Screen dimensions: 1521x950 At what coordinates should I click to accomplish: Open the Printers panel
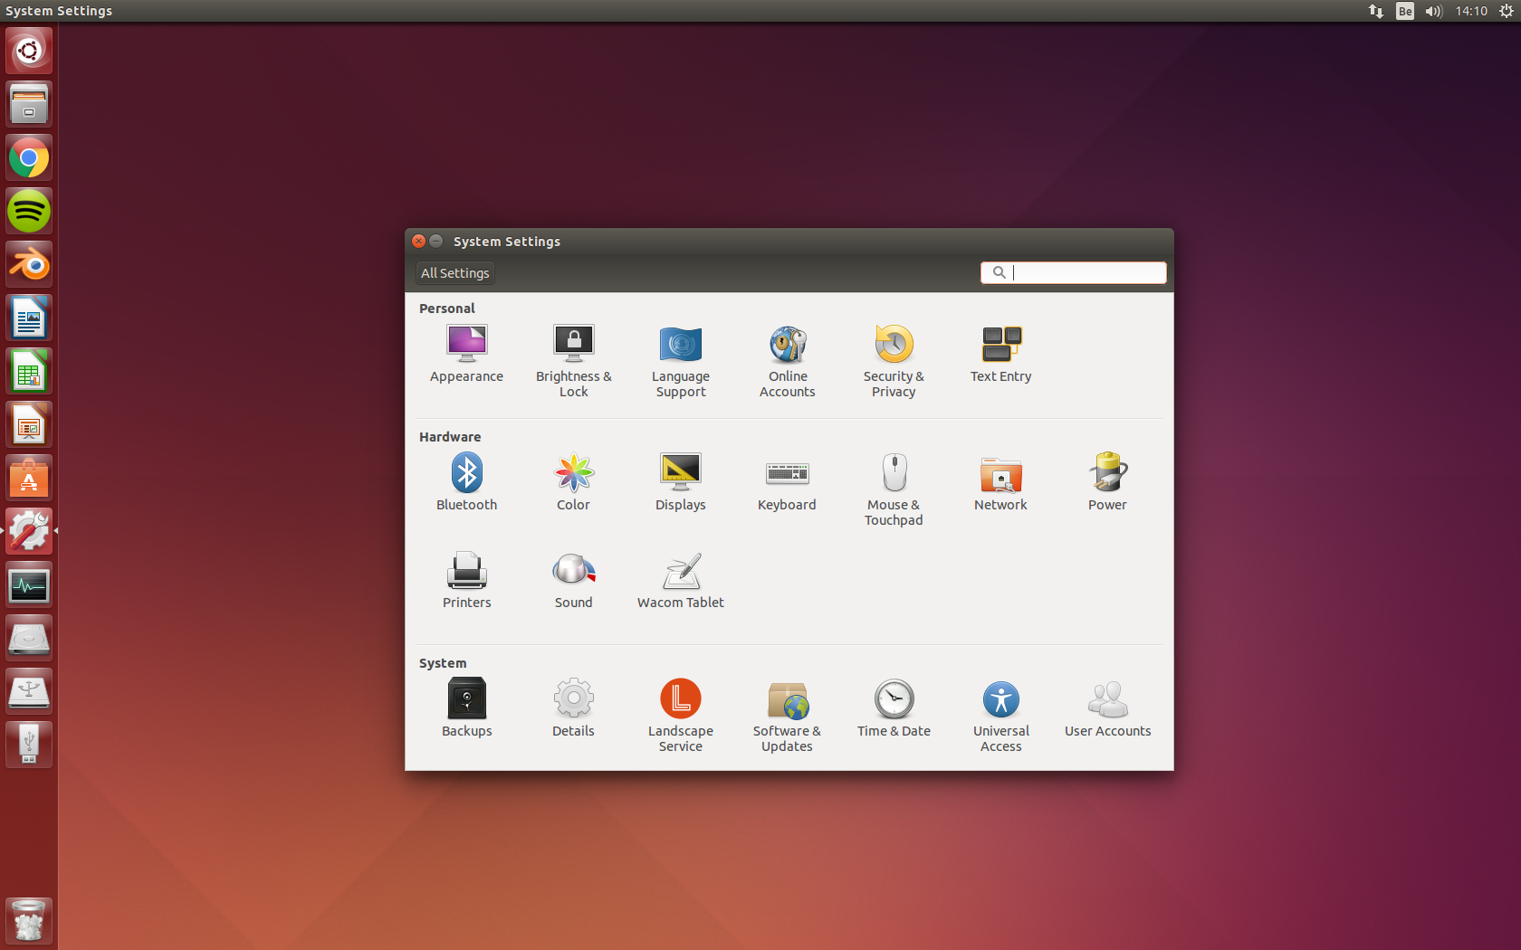click(x=466, y=580)
